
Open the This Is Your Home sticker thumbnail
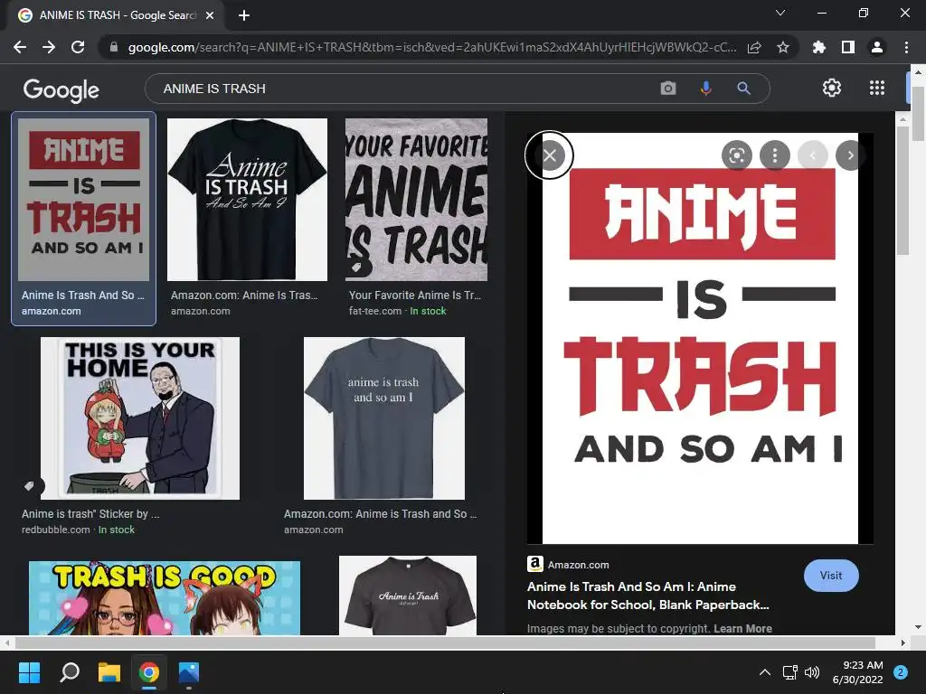point(140,418)
